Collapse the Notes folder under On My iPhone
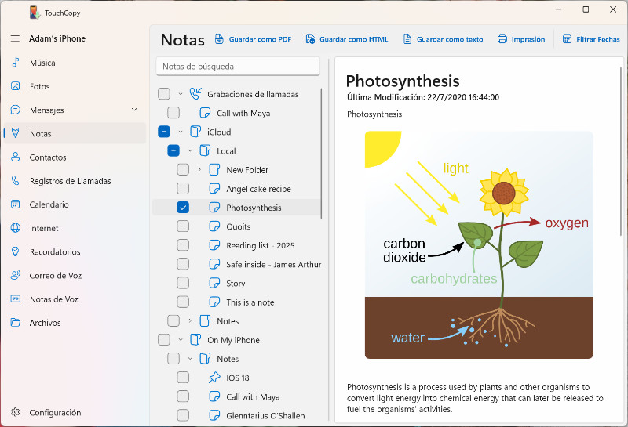628x427 pixels. [190, 359]
